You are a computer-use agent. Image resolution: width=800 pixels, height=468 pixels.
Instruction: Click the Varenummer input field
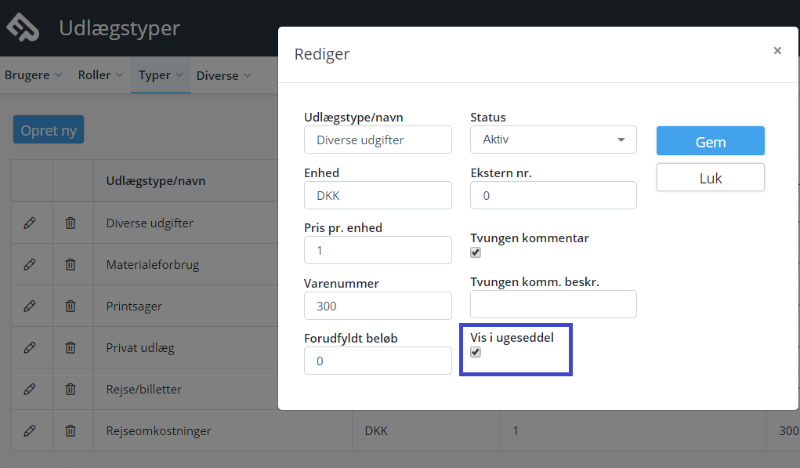tap(378, 306)
